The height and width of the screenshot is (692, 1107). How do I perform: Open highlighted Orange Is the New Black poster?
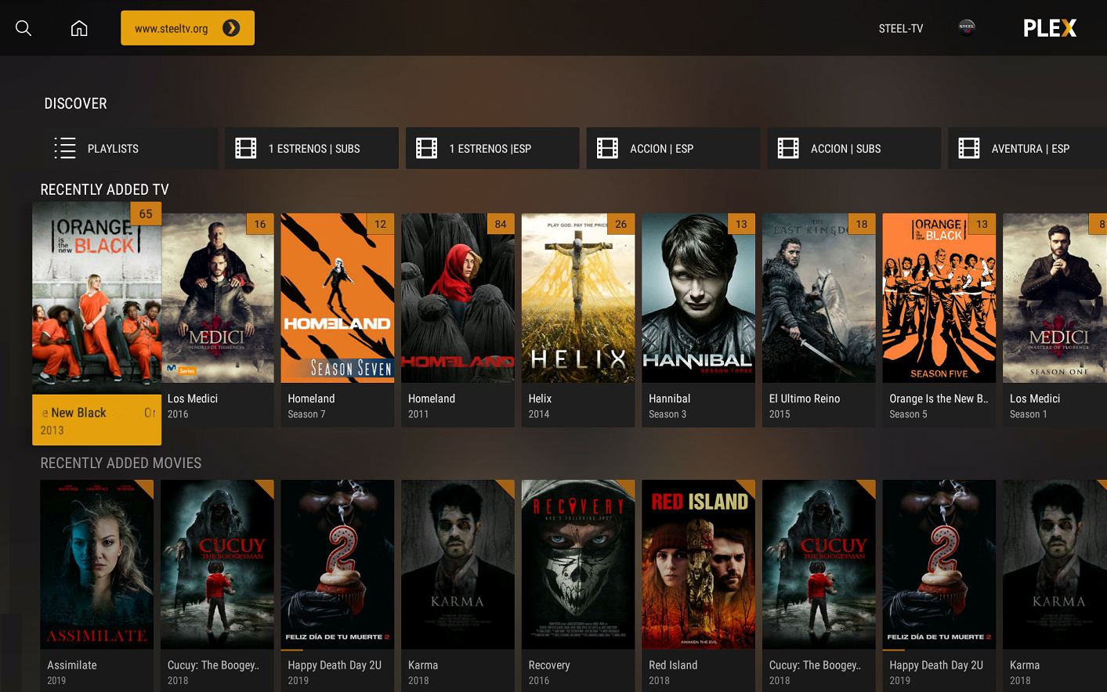pyautogui.click(x=97, y=297)
